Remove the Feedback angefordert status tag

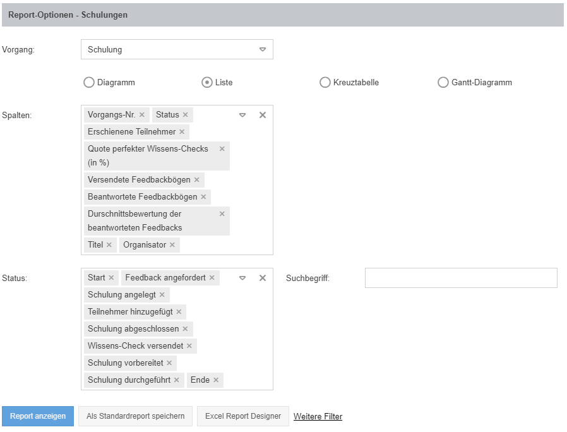pyautogui.click(x=212, y=278)
